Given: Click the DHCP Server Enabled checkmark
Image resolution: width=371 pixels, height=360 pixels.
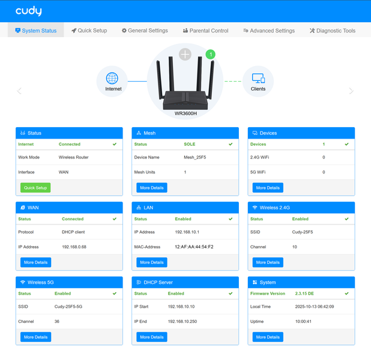Looking at the screenshot, I should point(231,293).
